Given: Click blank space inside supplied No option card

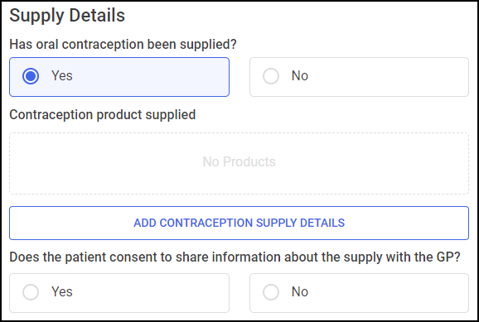Looking at the screenshot, I should [x=388, y=77].
